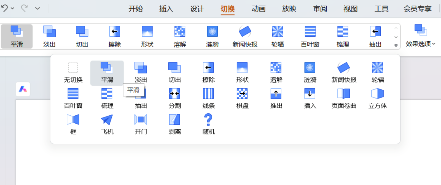Apply the 框 transition
The height and width of the screenshot is (185, 441).
[x=73, y=124]
